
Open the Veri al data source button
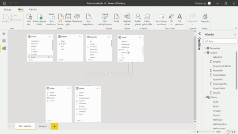(x=29, y=19)
